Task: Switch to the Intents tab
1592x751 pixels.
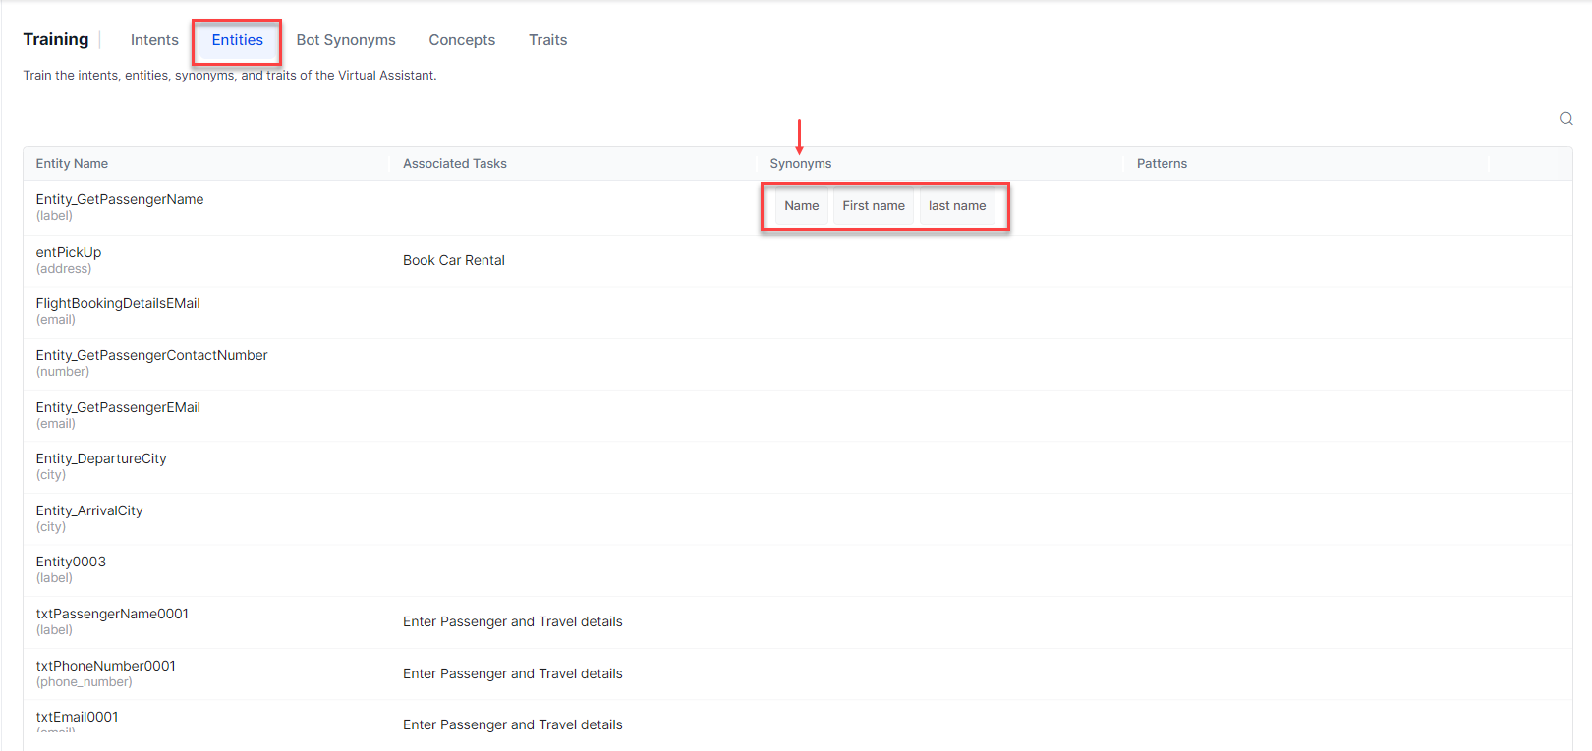Action: click(x=154, y=40)
